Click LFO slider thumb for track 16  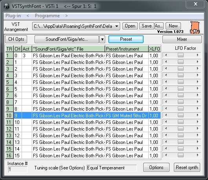[x=181, y=155]
